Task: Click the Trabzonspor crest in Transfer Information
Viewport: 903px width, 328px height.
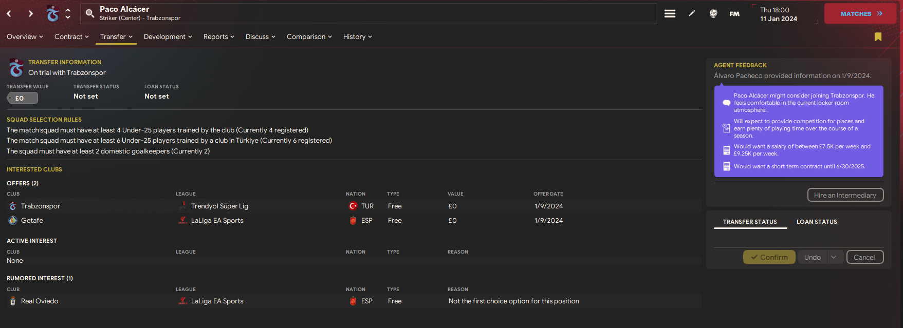Action: [x=16, y=68]
